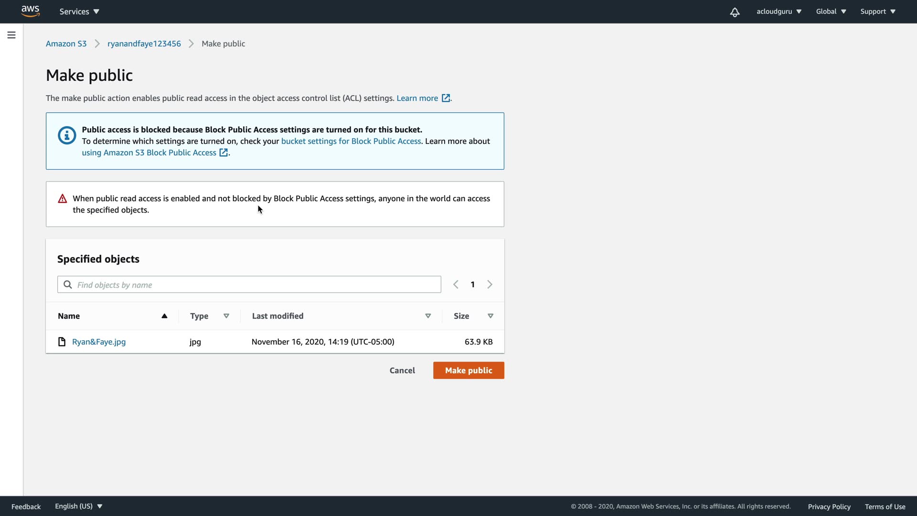
Task: Sort objects by Name column arrow
Action: pos(164,316)
